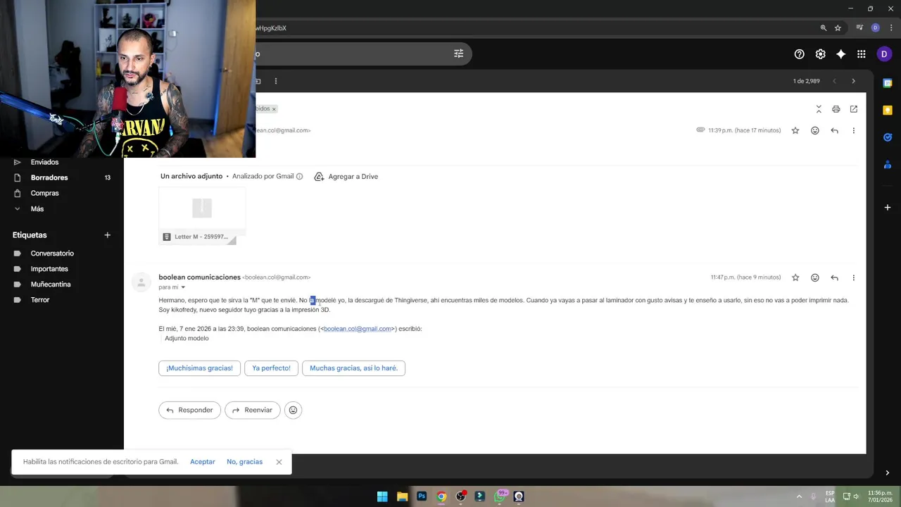
Task: Click the Responder button
Action: tap(190, 410)
